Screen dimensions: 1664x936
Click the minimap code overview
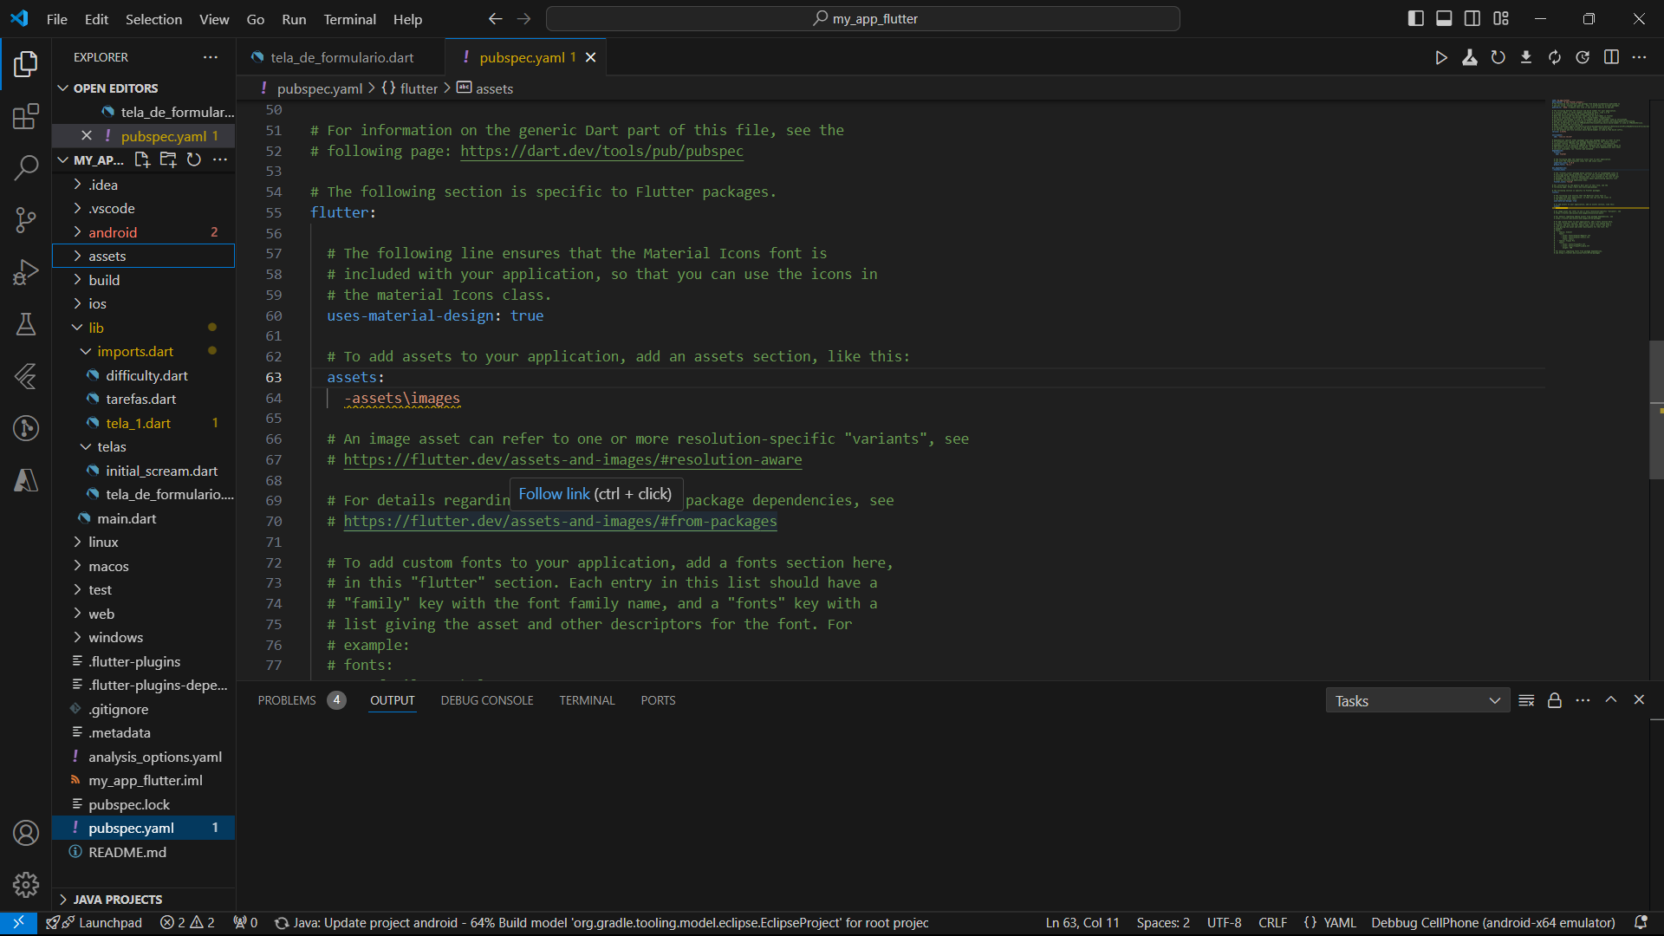click(x=1600, y=178)
